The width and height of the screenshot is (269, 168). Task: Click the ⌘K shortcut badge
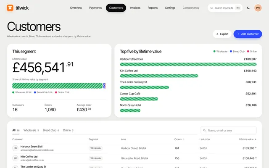pyautogui.click(x=238, y=8)
